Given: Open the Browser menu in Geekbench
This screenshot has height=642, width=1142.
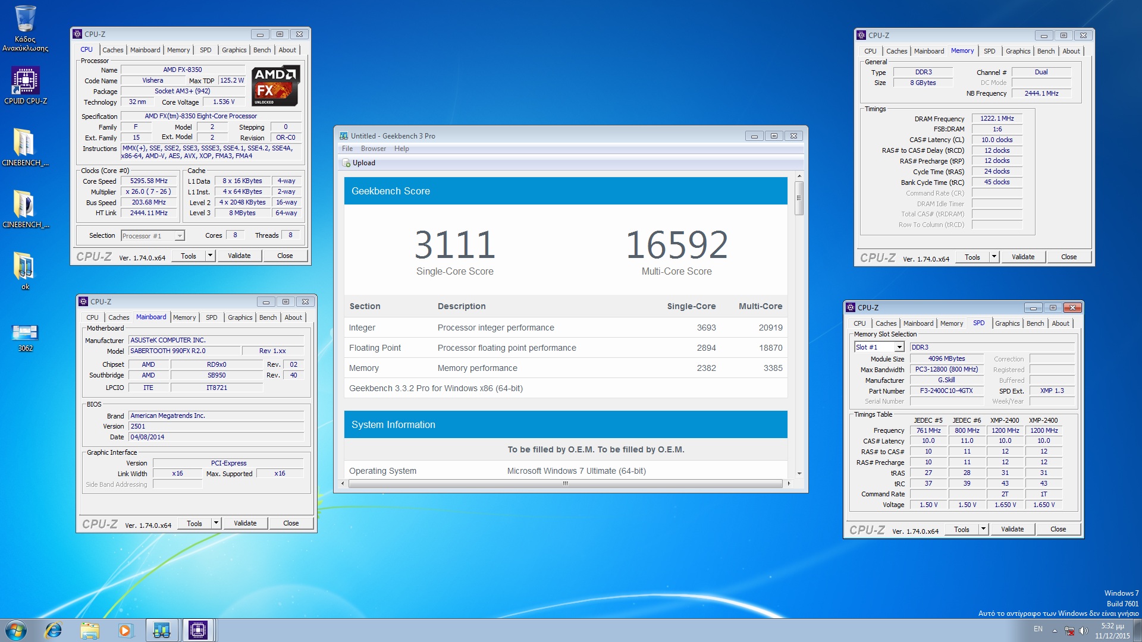Looking at the screenshot, I should coord(373,149).
